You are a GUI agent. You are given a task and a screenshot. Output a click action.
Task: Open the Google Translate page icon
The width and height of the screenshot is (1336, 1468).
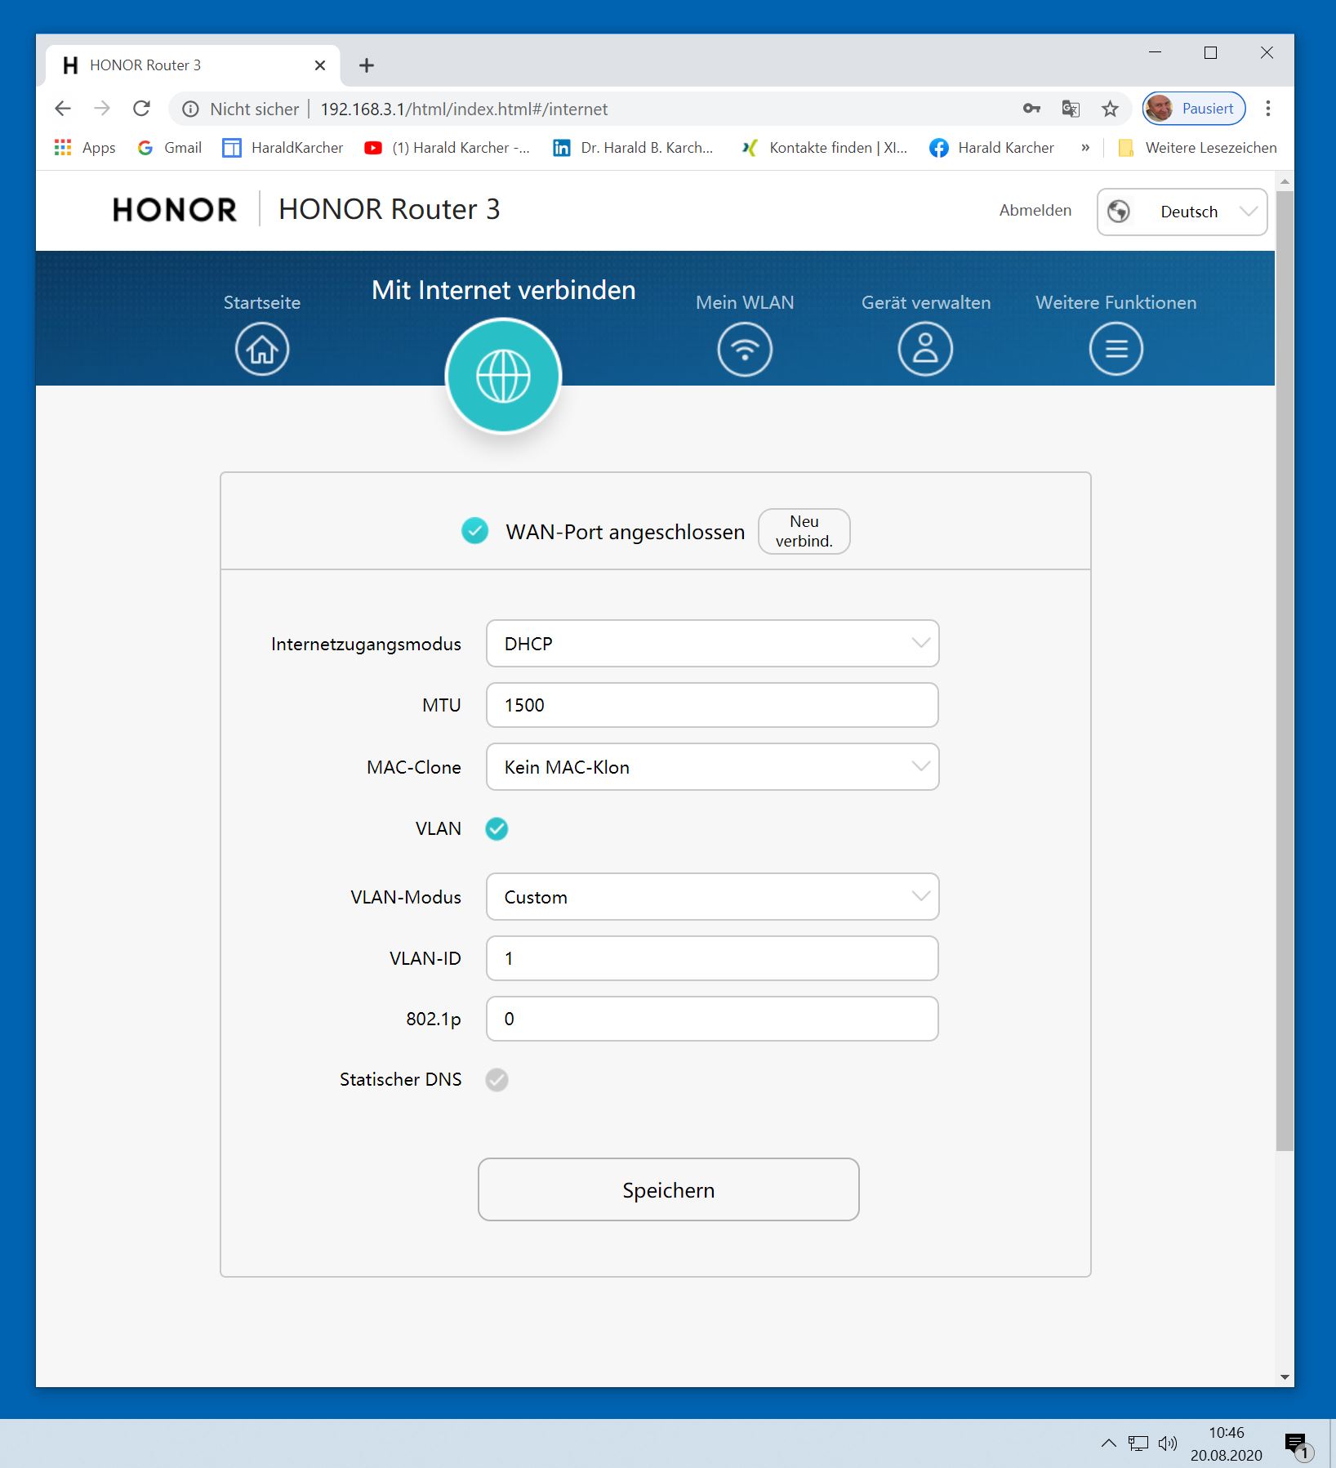pos(1071,109)
